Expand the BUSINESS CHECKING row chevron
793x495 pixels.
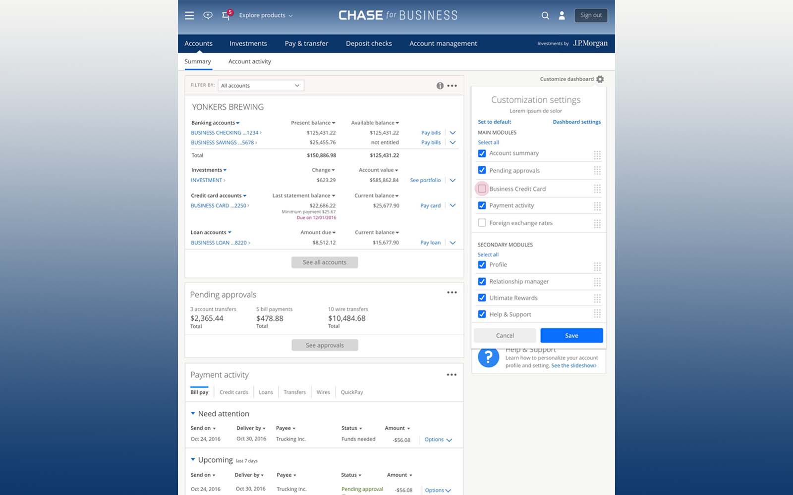coord(453,133)
